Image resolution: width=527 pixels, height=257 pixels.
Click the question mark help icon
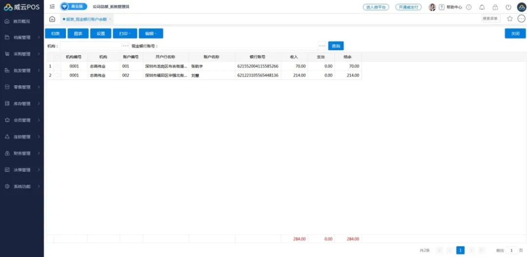(442, 7)
